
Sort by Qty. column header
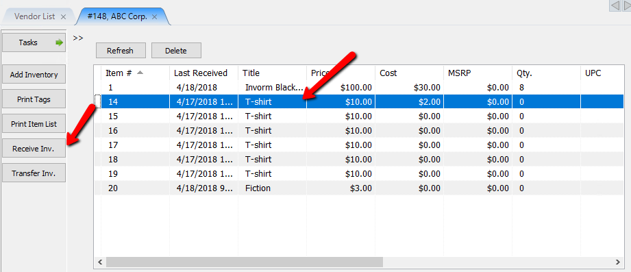pos(546,73)
